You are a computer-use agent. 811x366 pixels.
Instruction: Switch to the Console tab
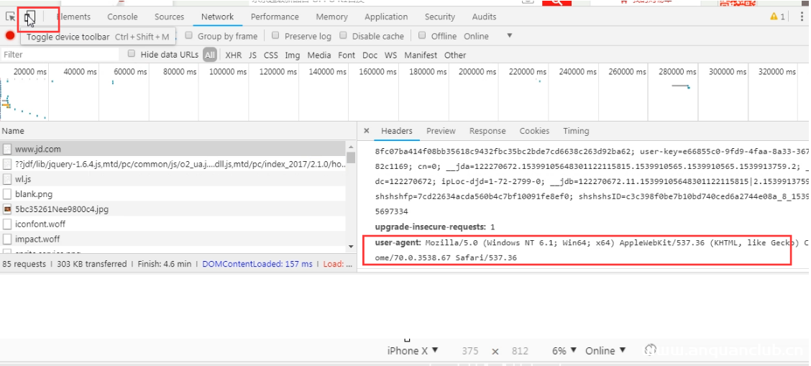tap(122, 17)
